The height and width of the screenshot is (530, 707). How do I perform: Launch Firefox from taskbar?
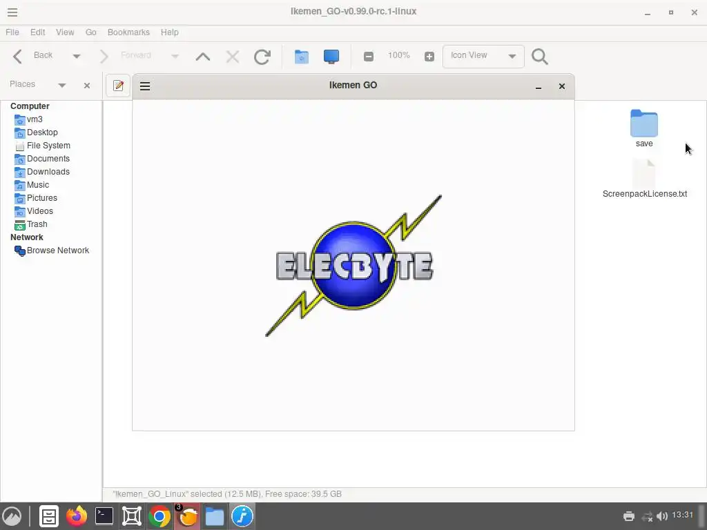(x=77, y=516)
